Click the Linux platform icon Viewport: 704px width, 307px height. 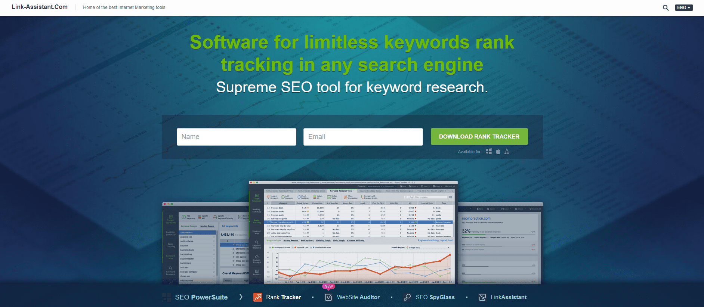507,151
